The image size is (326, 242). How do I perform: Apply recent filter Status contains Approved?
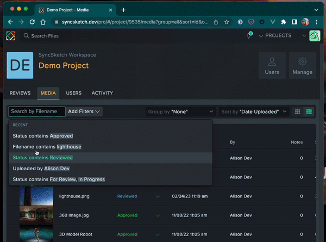[x=110, y=136]
